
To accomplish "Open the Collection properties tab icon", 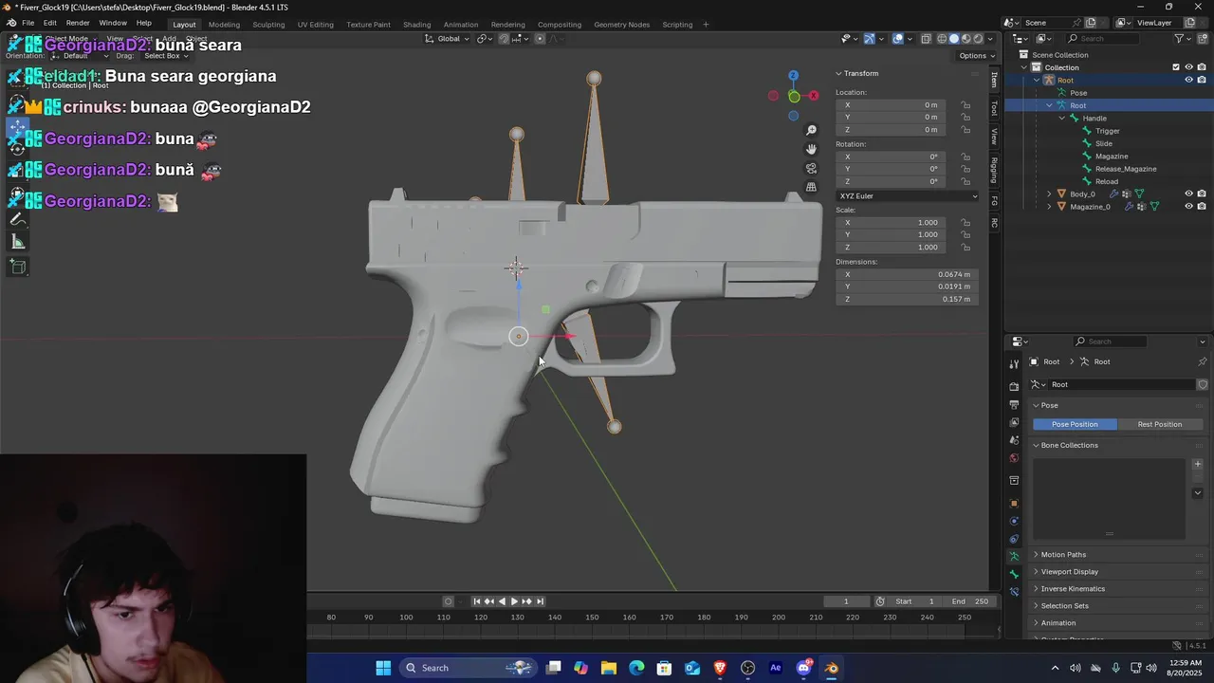I will [x=1014, y=481].
